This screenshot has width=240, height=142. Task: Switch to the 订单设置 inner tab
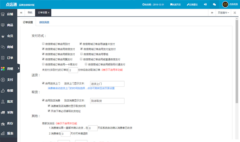[x=28, y=22]
